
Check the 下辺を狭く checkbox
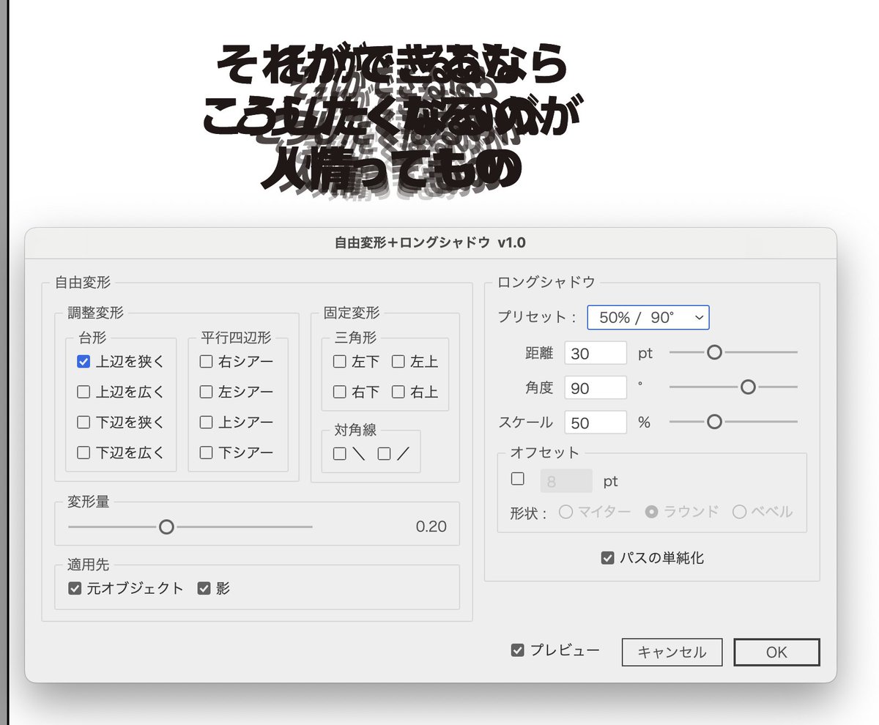pyautogui.click(x=83, y=423)
